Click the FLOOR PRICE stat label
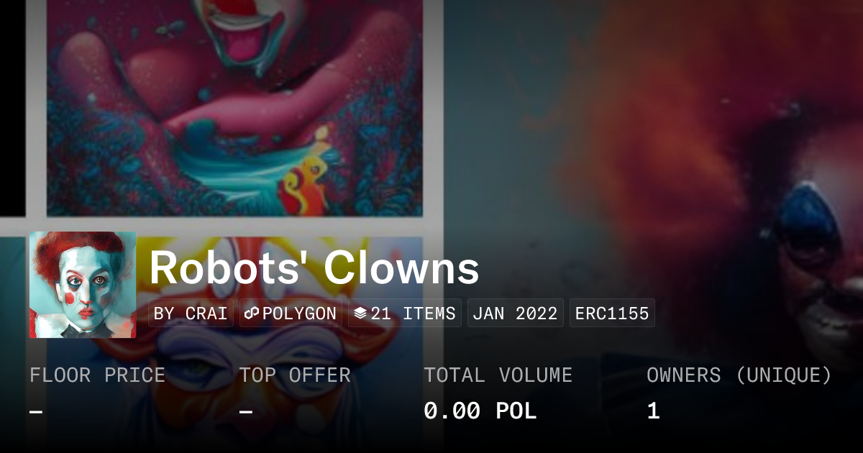This screenshot has height=453, width=863. coord(97,375)
